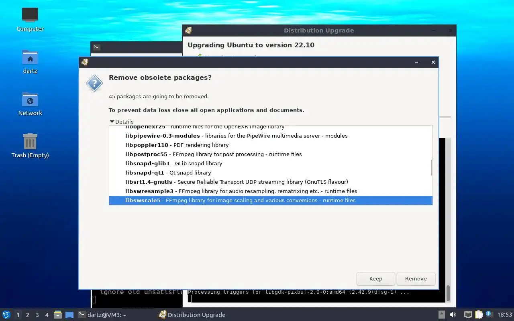The image size is (514, 321).
Task: Click the "Upgrading Ubuntu to version 22.10" heading
Action: point(251,45)
